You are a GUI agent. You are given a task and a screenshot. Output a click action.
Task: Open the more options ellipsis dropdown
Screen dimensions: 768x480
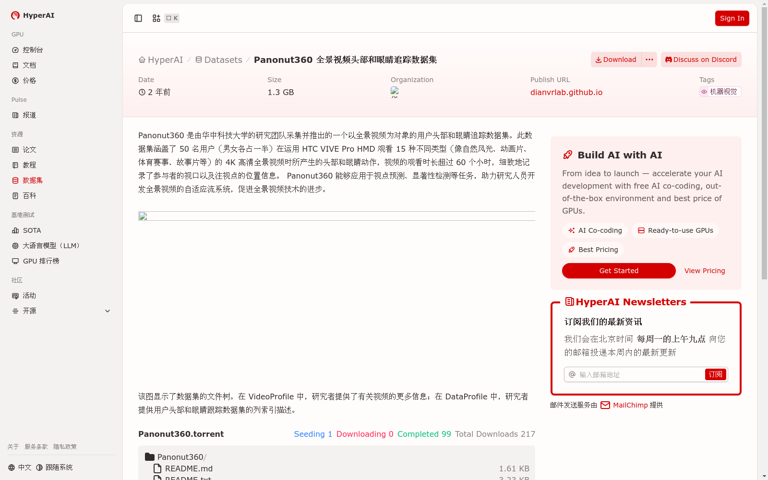point(649,60)
